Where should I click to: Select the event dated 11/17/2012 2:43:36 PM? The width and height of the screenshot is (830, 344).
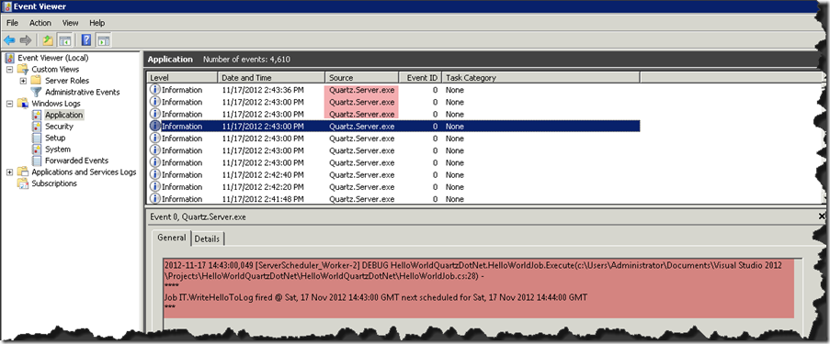393,90
